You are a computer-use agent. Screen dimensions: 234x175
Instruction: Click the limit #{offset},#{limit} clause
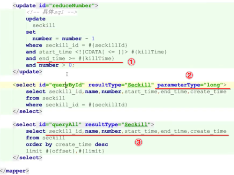pos(65,151)
